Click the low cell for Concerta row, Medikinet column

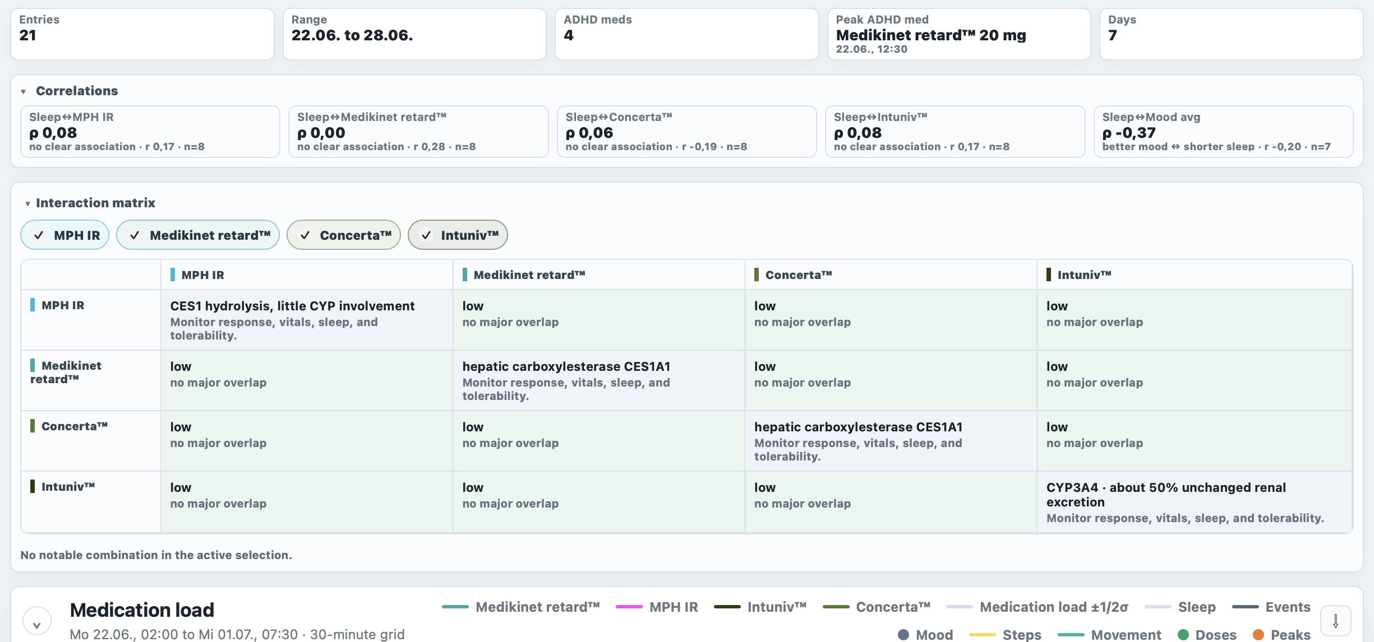(599, 441)
